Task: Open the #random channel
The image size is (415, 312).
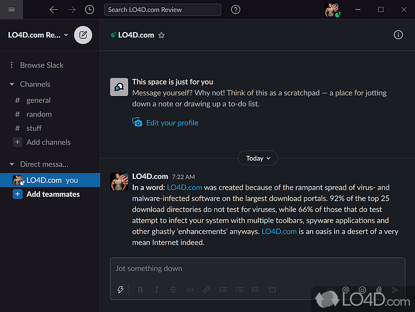Action: [39, 114]
